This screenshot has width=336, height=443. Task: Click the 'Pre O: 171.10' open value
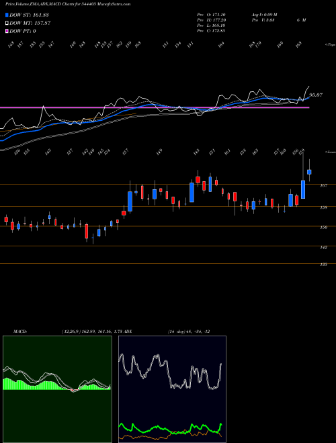(x=211, y=15)
